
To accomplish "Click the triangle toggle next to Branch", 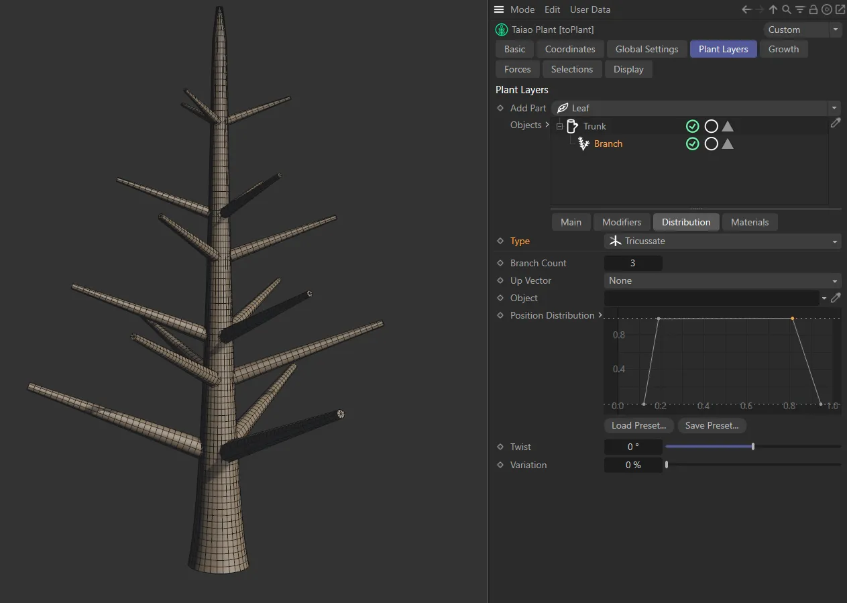I will tap(728, 144).
